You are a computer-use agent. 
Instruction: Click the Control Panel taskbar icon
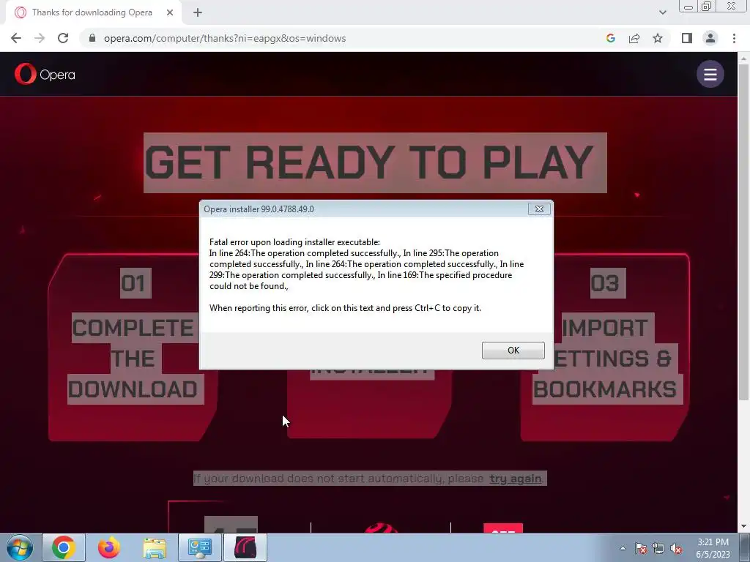[x=200, y=547]
